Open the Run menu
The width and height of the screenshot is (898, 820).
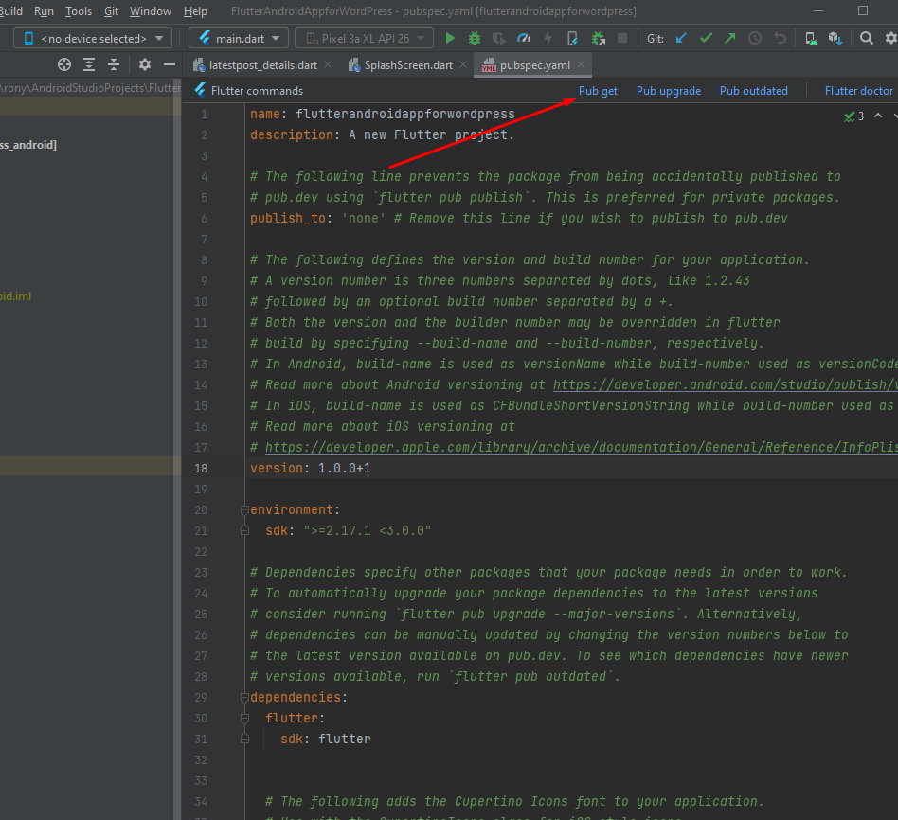click(44, 10)
